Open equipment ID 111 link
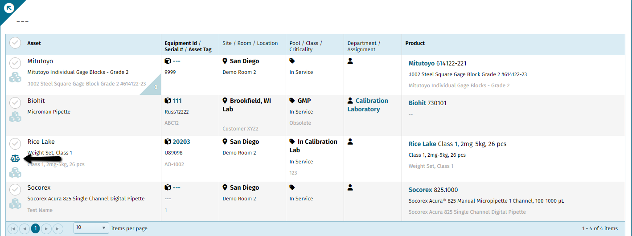 pos(177,101)
